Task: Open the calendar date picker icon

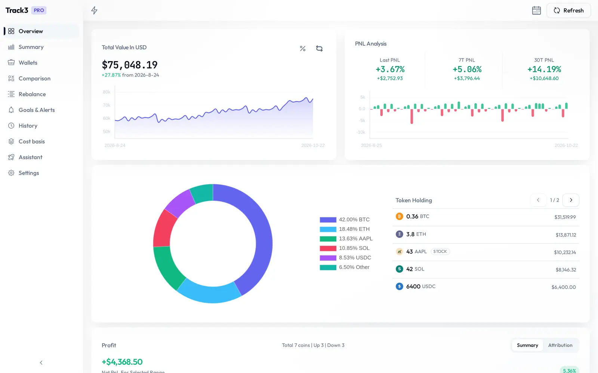Action: pyautogui.click(x=536, y=10)
